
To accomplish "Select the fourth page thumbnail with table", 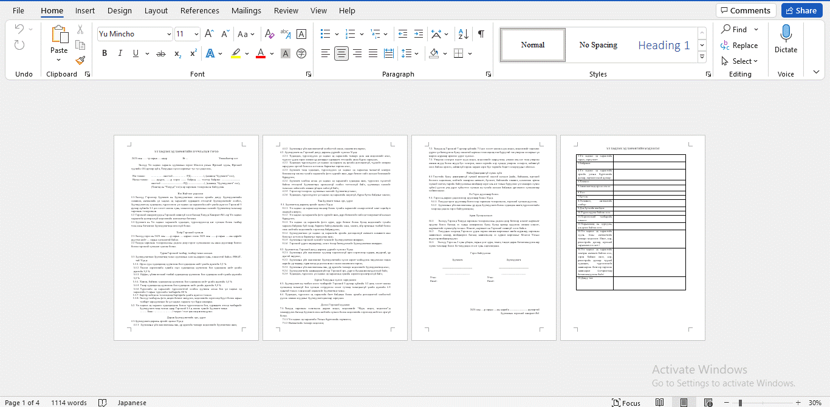I will tap(632, 238).
